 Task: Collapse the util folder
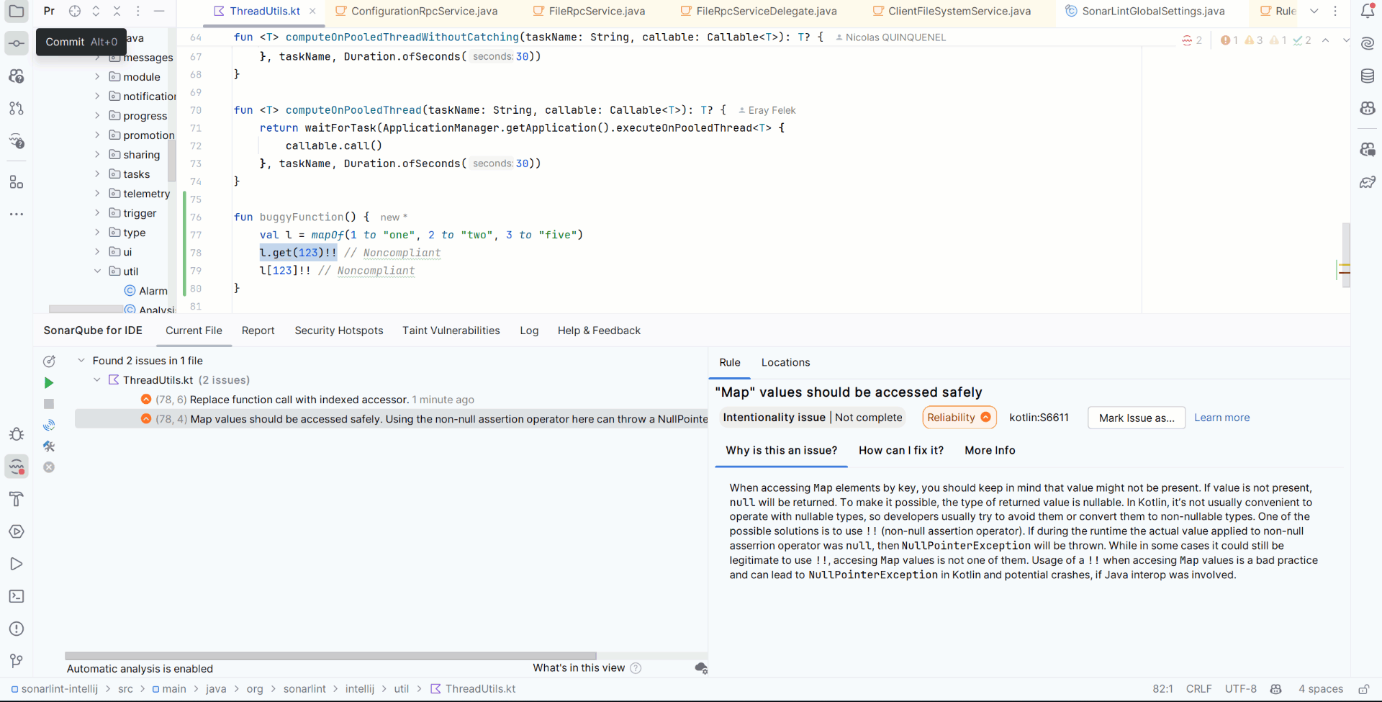pyautogui.click(x=97, y=271)
